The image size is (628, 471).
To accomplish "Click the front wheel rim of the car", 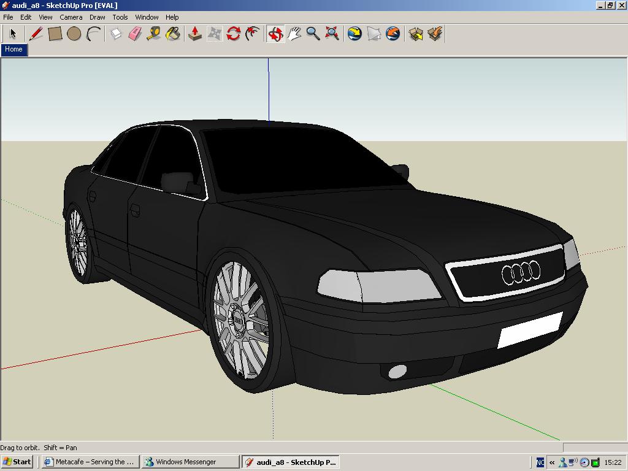I will click(x=241, y=320).
